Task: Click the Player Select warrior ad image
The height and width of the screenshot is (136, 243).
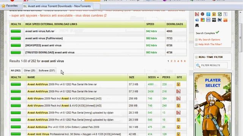Action: pyautogui.click(x=213, y=104)
